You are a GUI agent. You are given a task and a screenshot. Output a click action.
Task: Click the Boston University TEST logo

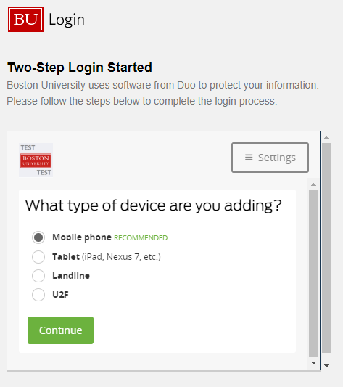pyautogui.click(x=36, y=160)
